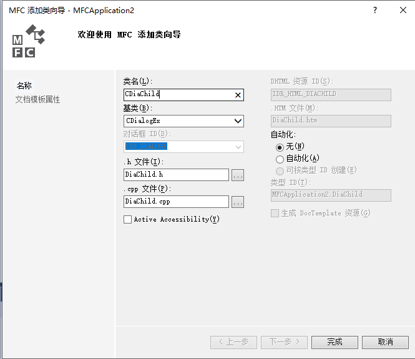Viewport: 415px width, 359px height.
Task: Select 可按类型 ID 创建 radio option
Action: point(280,171)
